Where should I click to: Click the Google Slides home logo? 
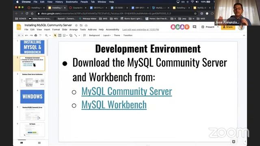pyautogui.click(x=19, y=27)
